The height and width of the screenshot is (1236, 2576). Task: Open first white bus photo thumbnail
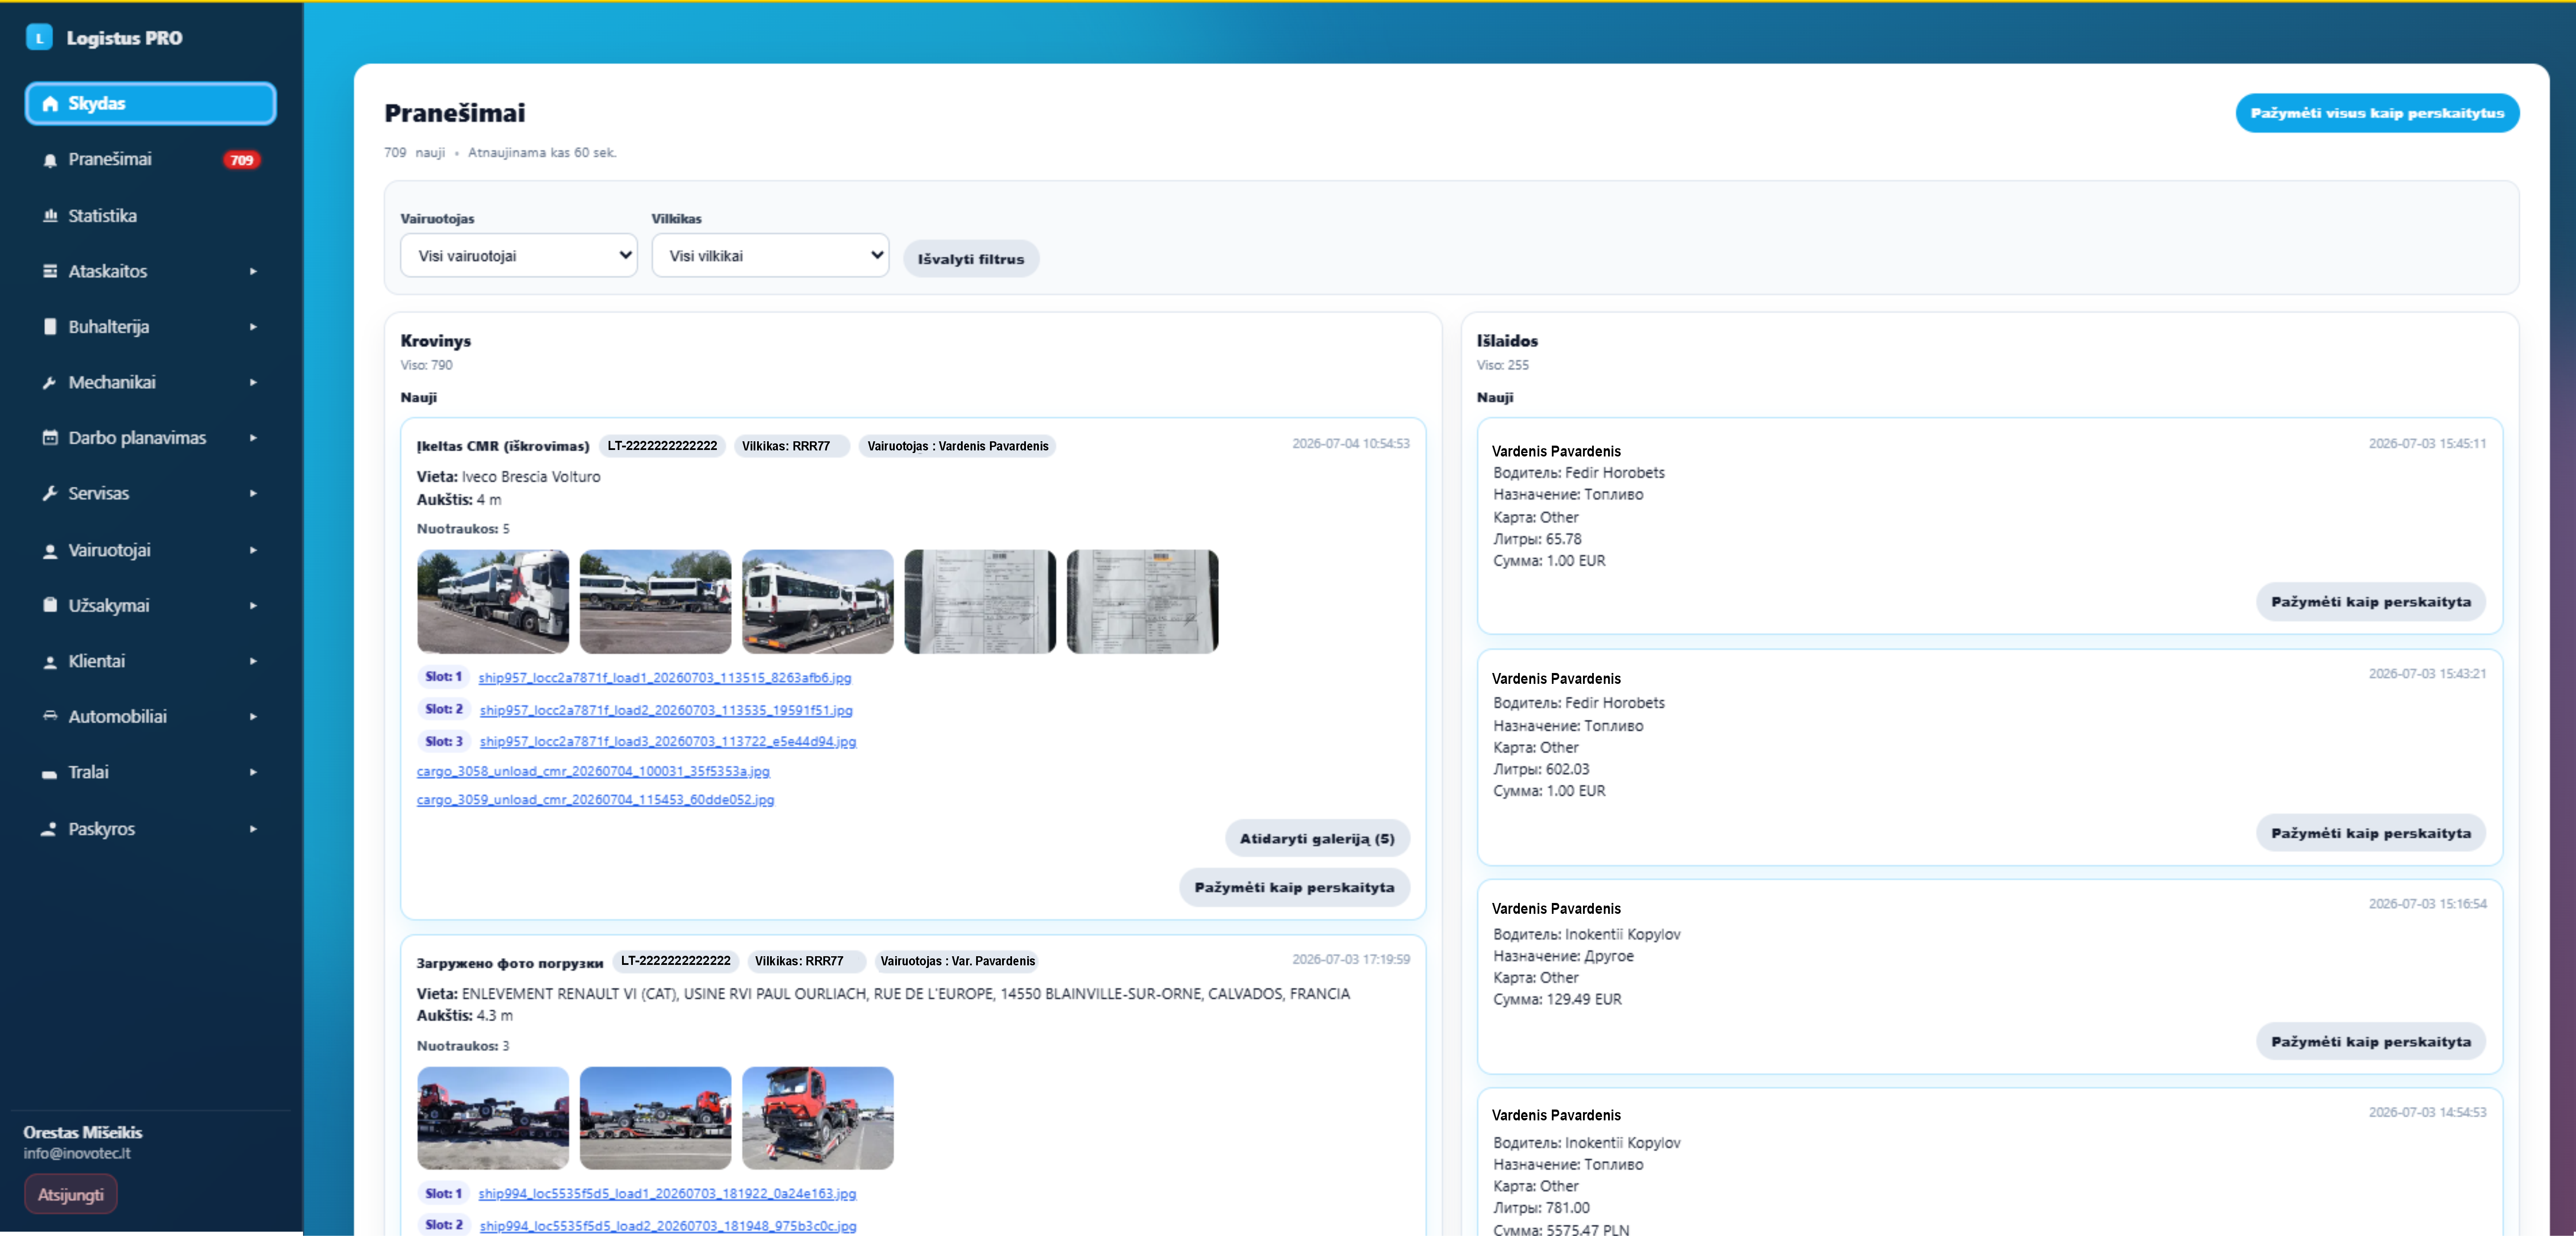click(493, 602)
